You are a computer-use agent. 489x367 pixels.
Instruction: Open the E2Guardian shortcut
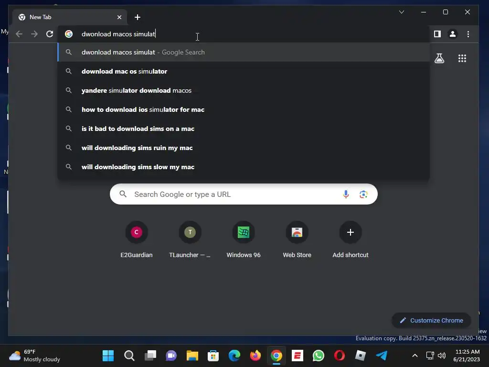(136, 240)
